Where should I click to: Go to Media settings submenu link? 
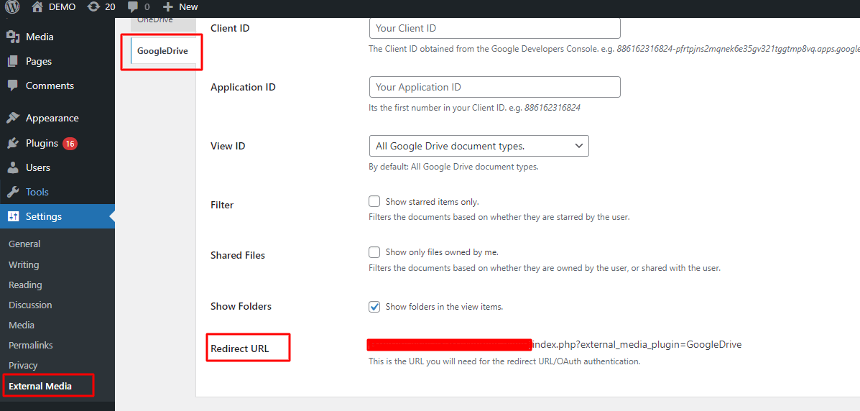[x=22, y=325]
